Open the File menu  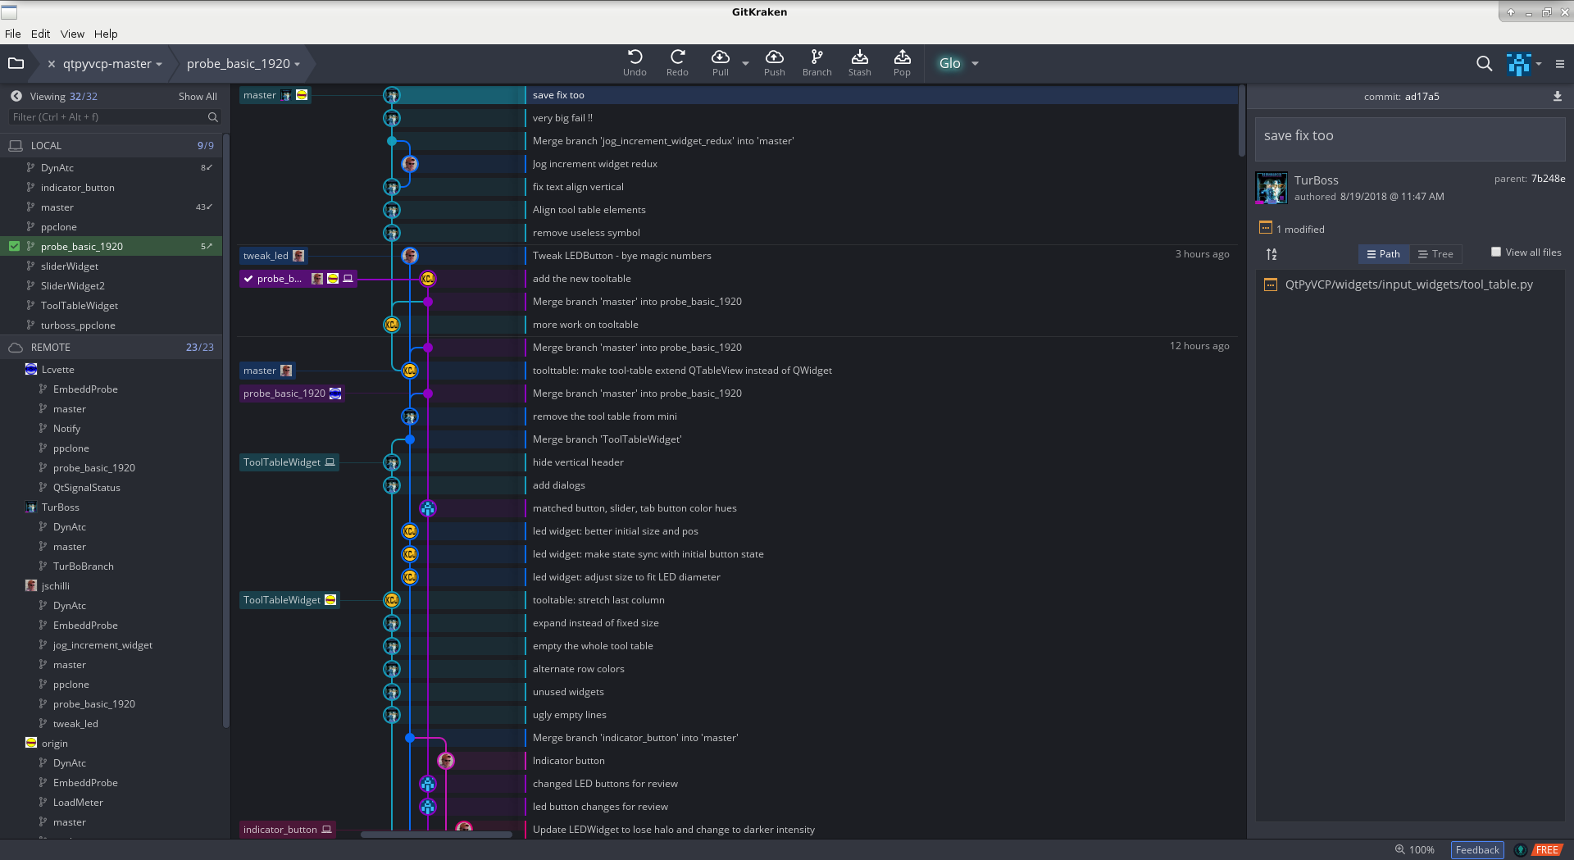pyautogui.click(x=13, y=34)
